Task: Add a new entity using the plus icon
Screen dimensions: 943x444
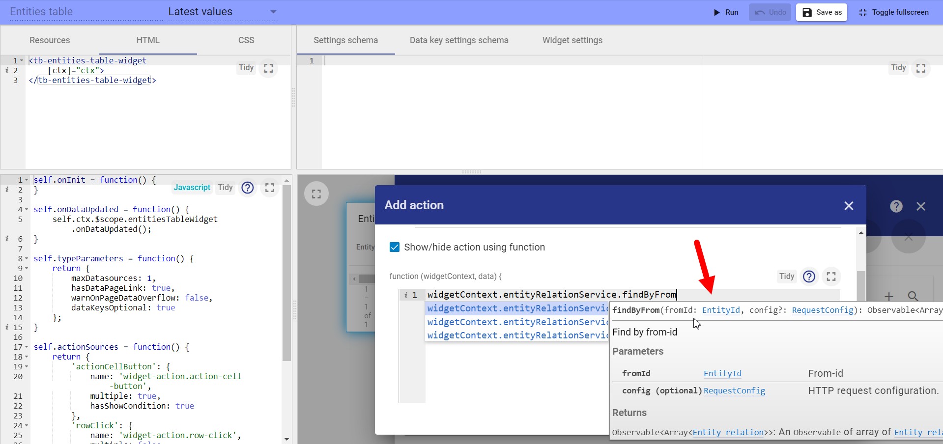Action: coord(889,297)
